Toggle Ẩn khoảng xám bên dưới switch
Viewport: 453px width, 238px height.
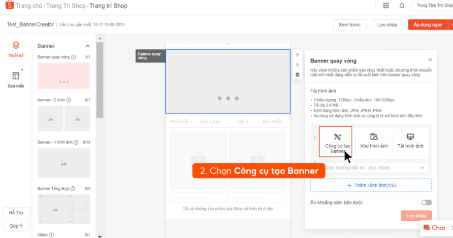pos(426,203)
